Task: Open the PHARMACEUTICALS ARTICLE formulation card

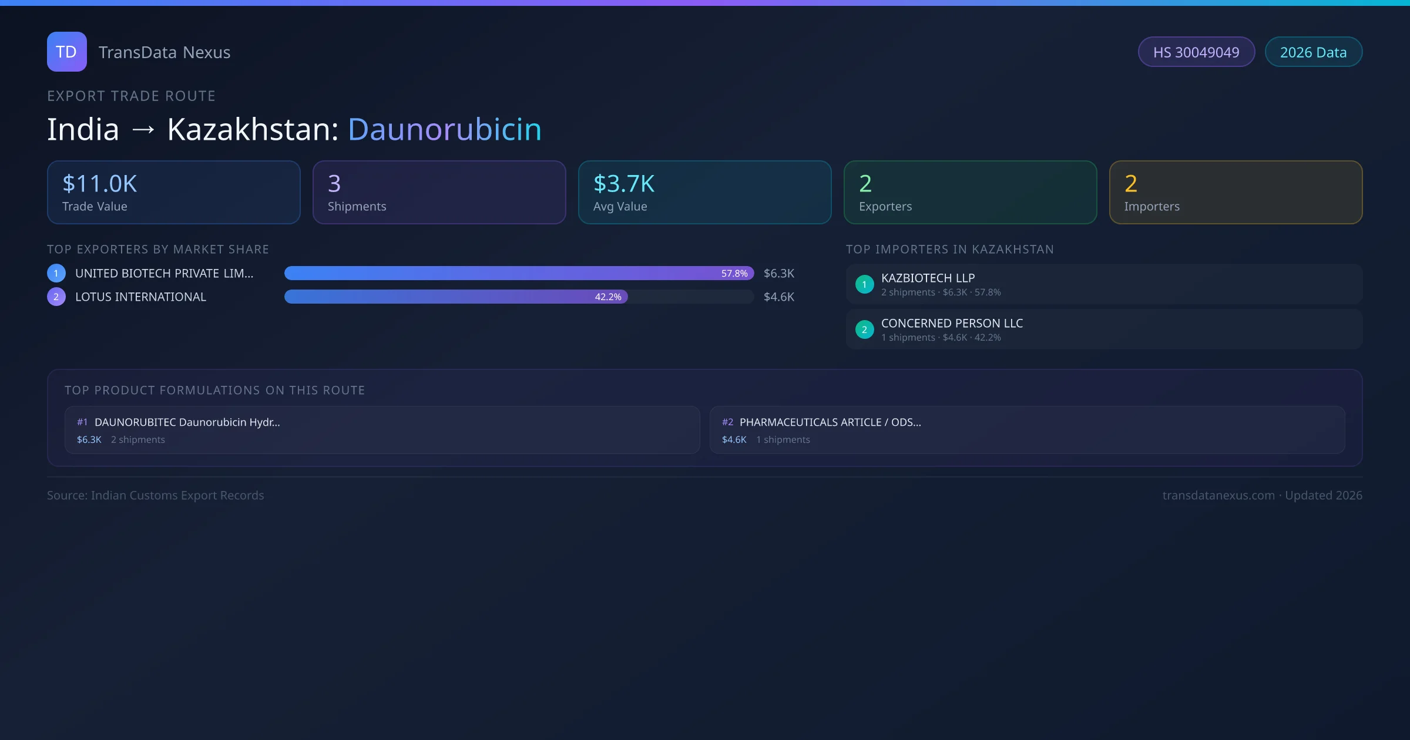Action: point(1027,430)
